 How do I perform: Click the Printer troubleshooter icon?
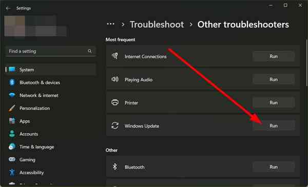pyautogui.click(x=115, y=102)
